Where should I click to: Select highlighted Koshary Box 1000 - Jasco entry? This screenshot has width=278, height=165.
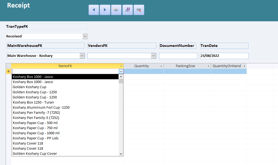pos(65,77)
